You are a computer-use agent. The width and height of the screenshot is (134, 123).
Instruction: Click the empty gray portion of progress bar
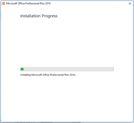[69, 69]
